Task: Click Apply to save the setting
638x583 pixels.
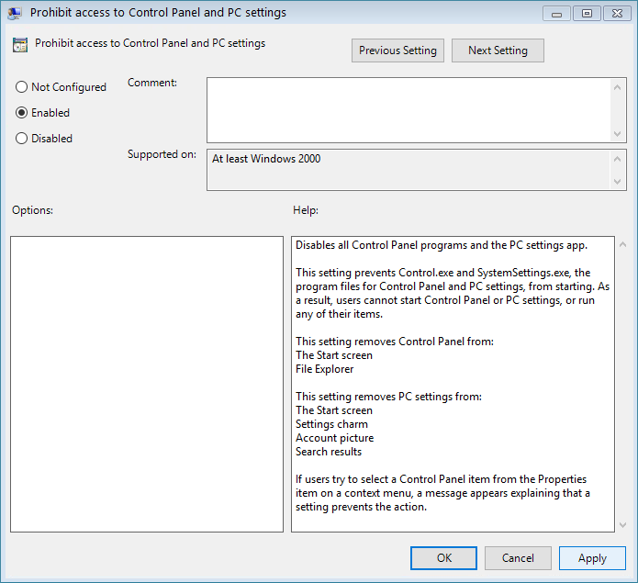Action: [592, 557]
